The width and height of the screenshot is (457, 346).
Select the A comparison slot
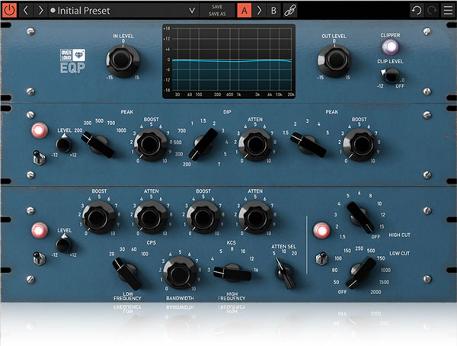244,10
